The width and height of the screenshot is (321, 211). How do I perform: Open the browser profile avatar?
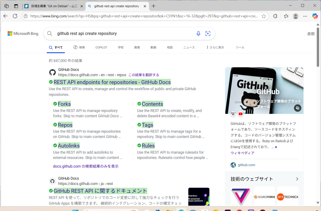(x=295, y=16)
